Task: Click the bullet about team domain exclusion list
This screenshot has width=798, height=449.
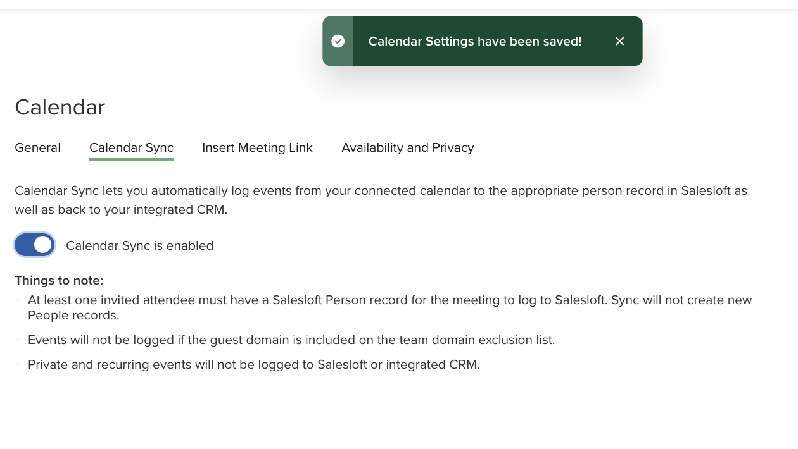Action: [x=291, y=340]
